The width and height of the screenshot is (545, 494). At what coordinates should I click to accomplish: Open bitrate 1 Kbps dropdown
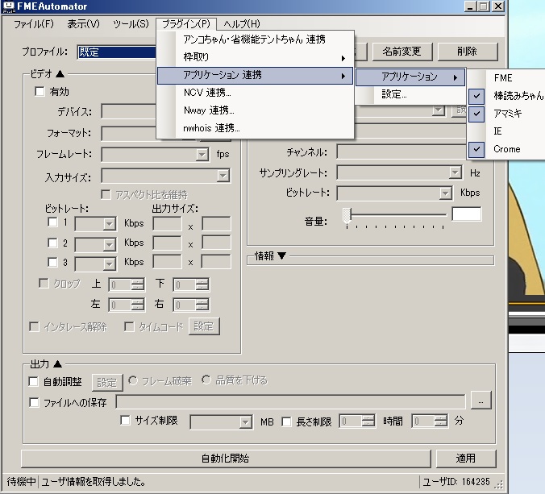109,224
